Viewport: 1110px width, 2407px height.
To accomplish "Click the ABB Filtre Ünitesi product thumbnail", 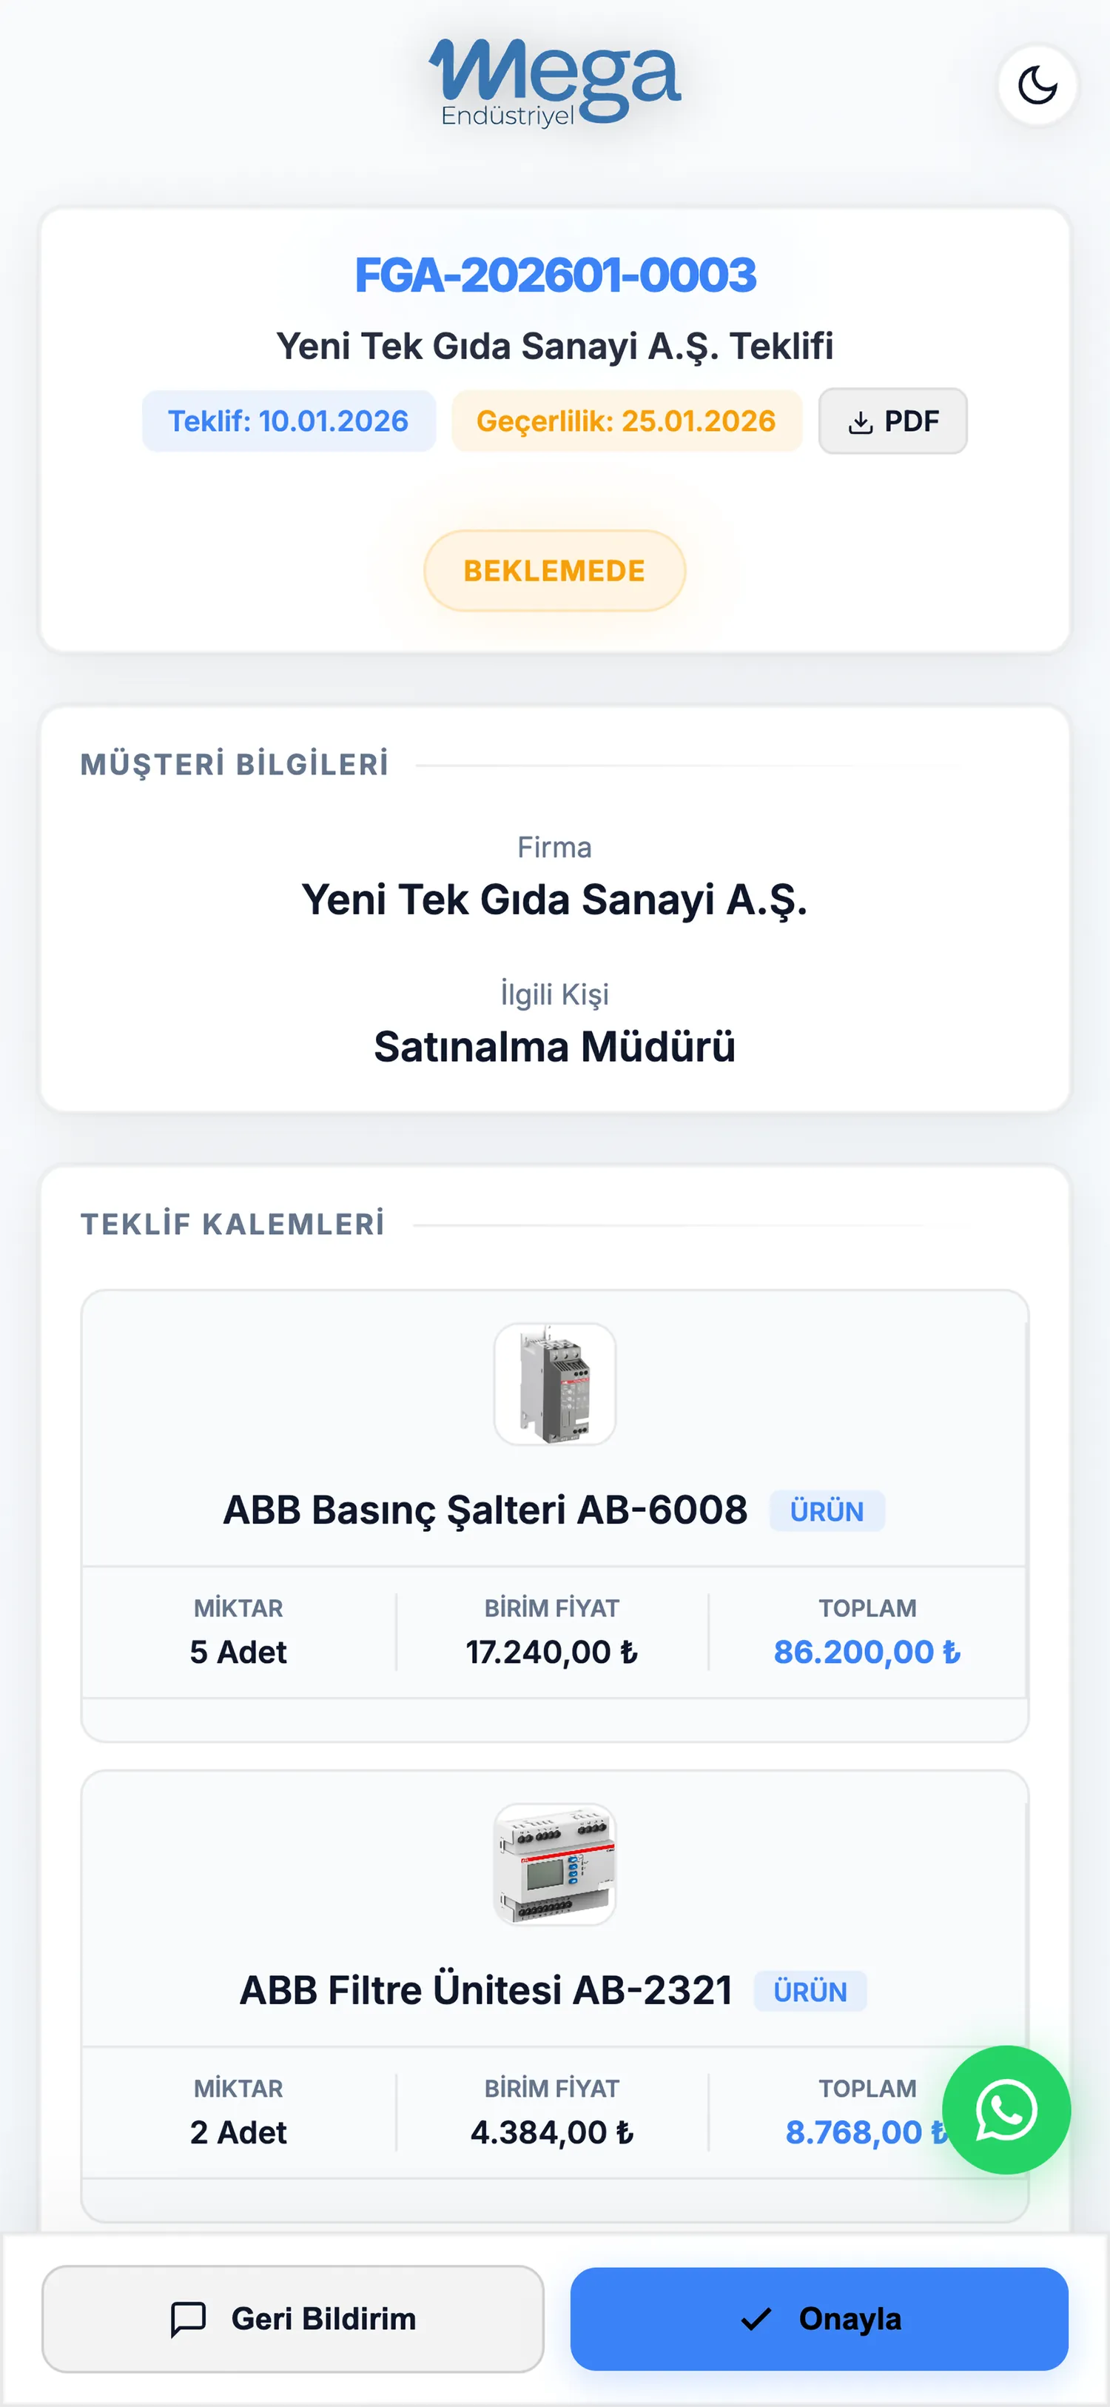I will coord(554,1864).
